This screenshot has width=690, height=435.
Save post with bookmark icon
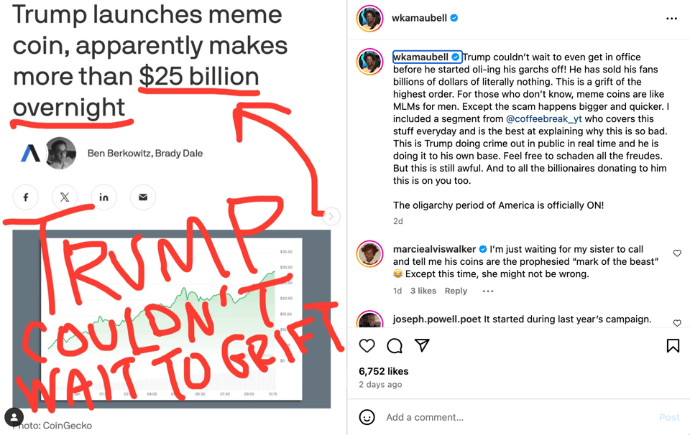(673, 346)
